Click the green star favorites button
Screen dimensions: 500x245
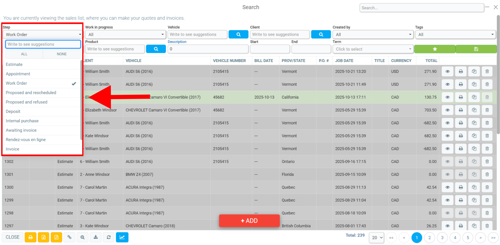pos(435,49)
